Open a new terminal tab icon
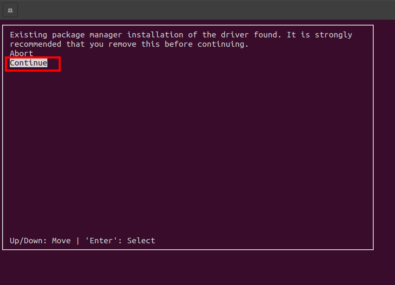This screenshot has height=285, width=395. click(10, 10)
